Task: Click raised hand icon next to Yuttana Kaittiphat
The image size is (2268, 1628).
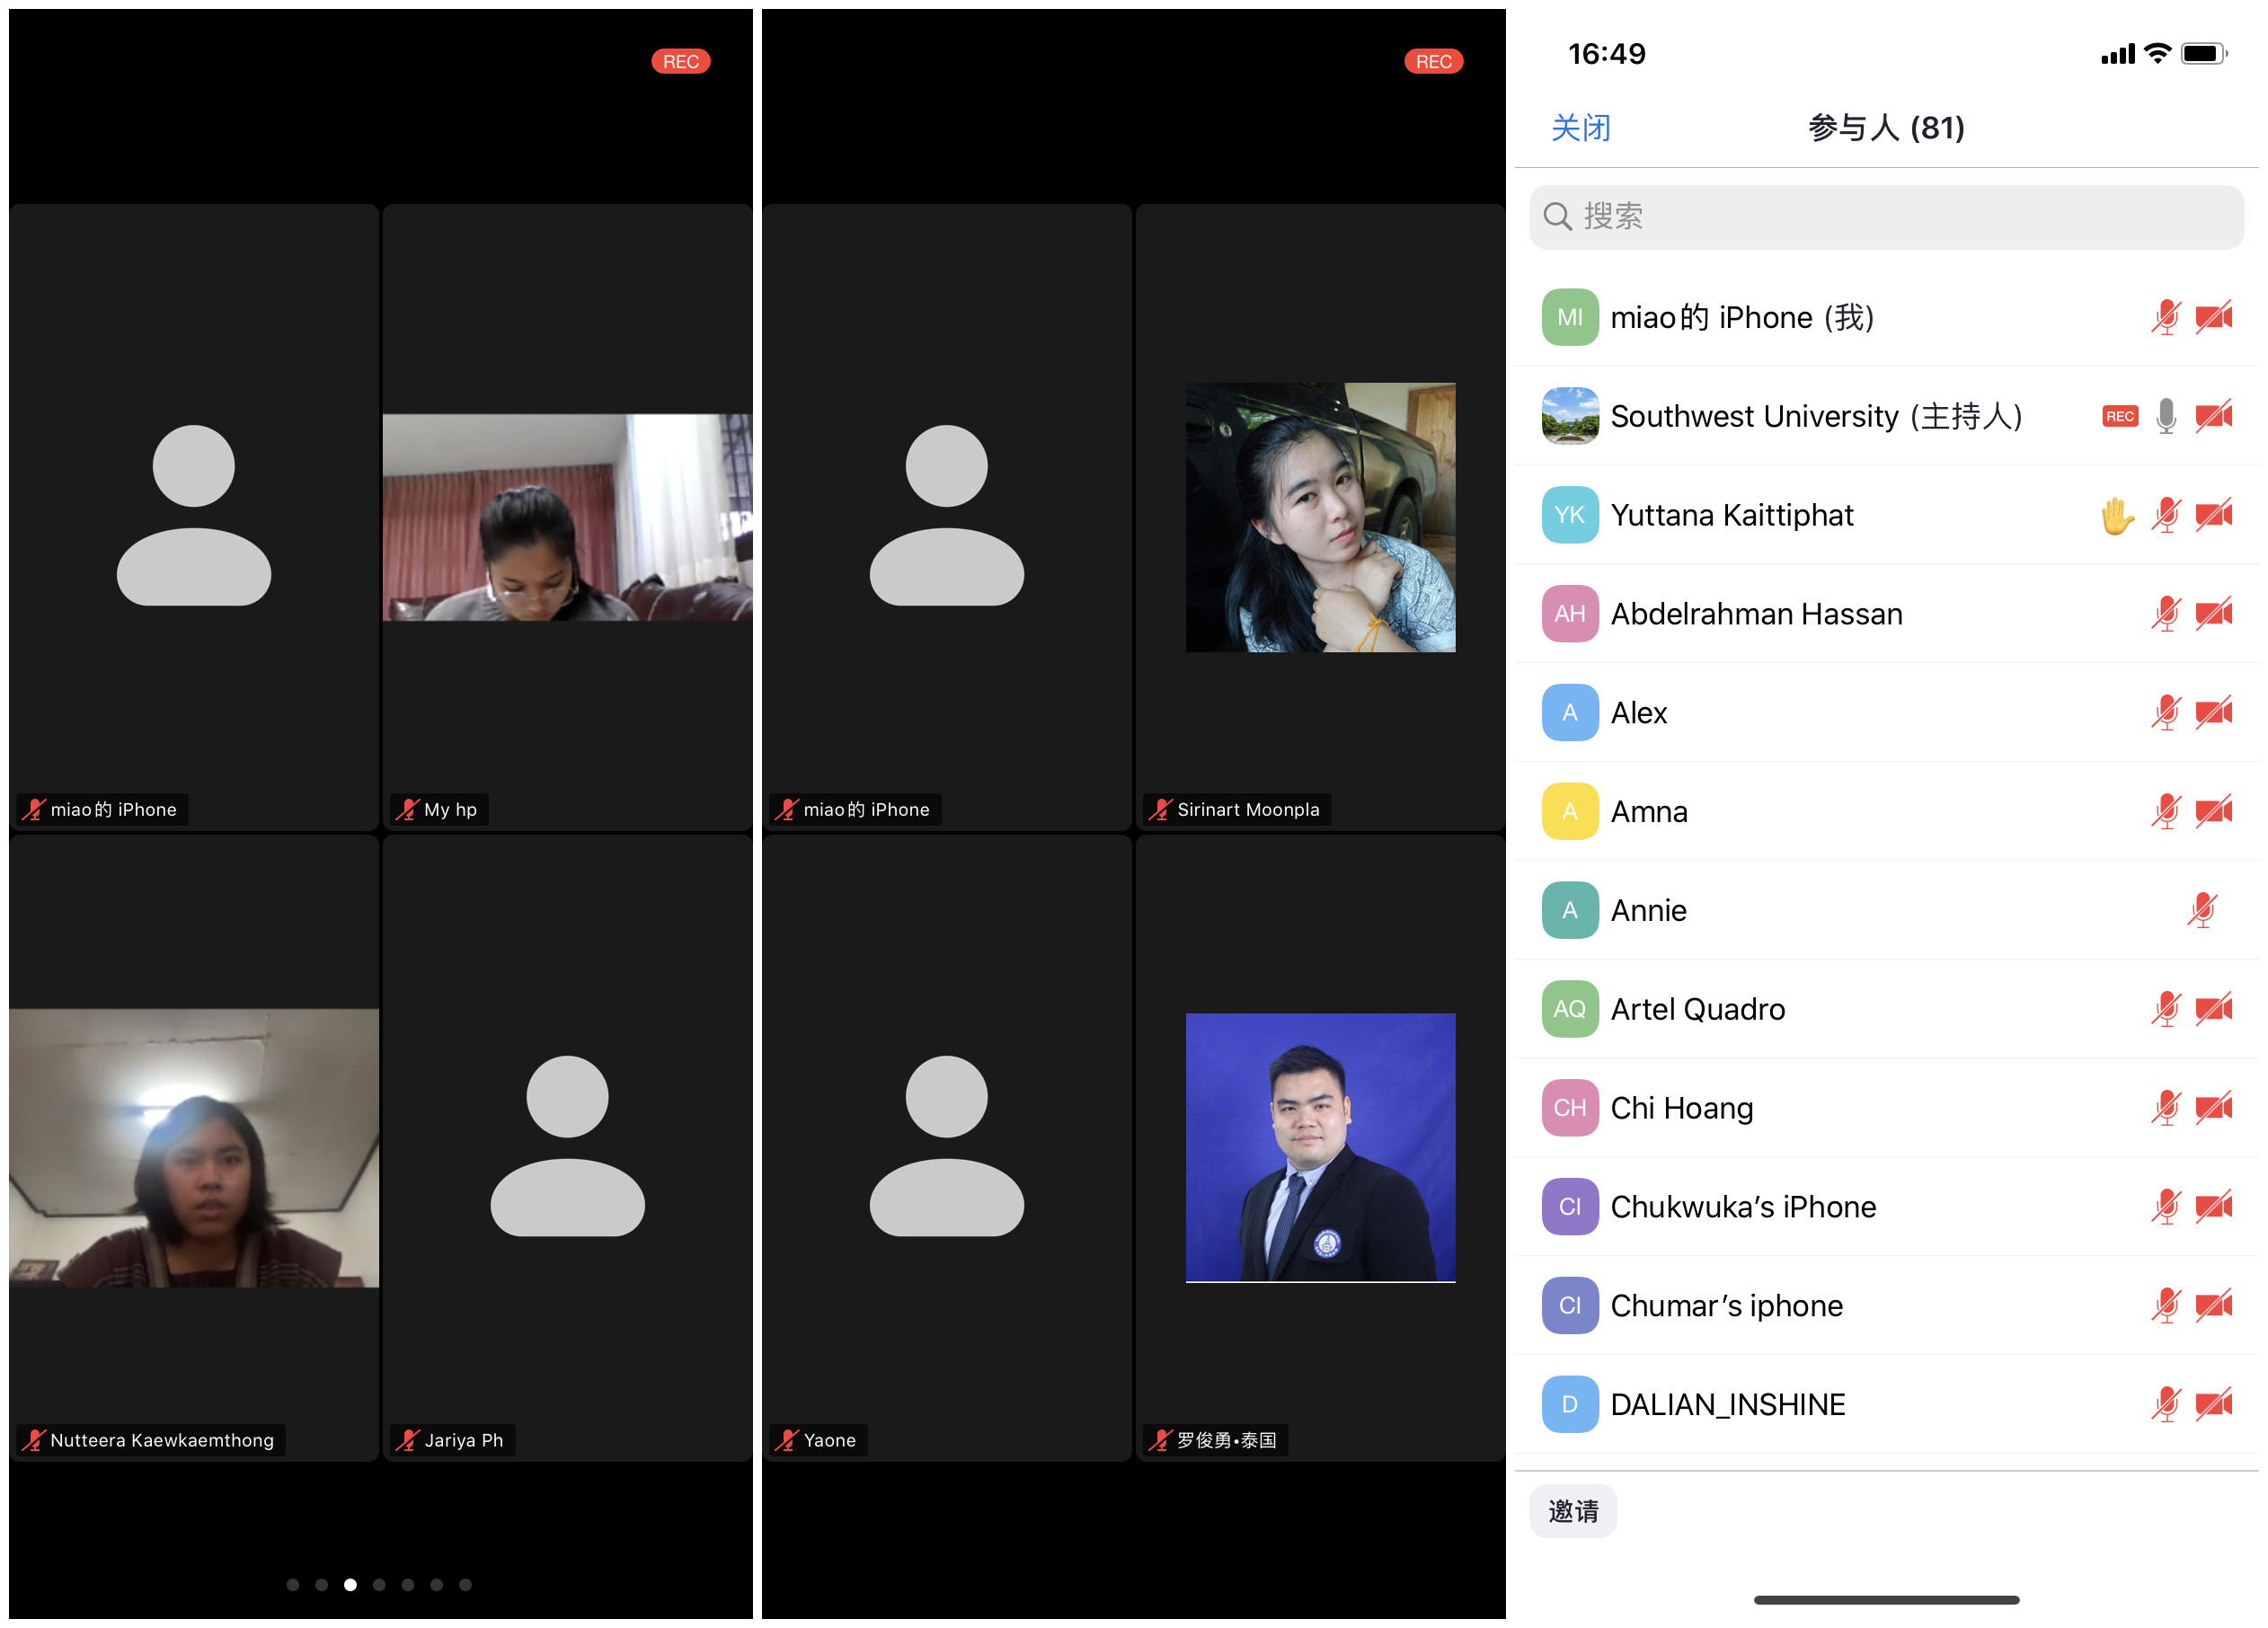Action: (2116, 516)
